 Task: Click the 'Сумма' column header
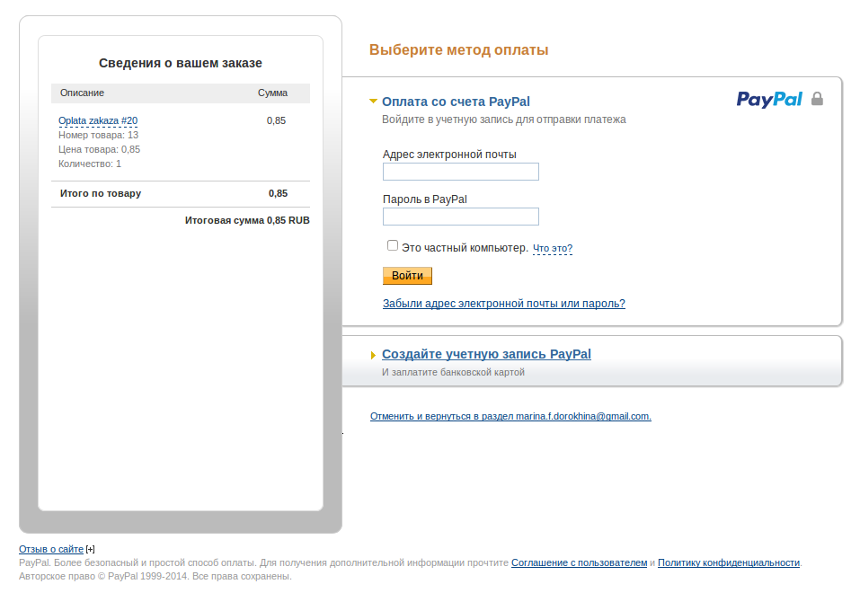[272, 93]
